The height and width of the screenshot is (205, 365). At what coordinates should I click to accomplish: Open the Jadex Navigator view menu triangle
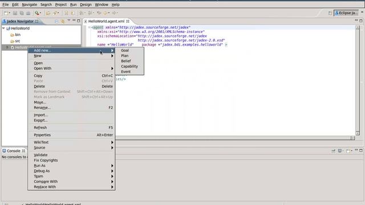[69, 20]
